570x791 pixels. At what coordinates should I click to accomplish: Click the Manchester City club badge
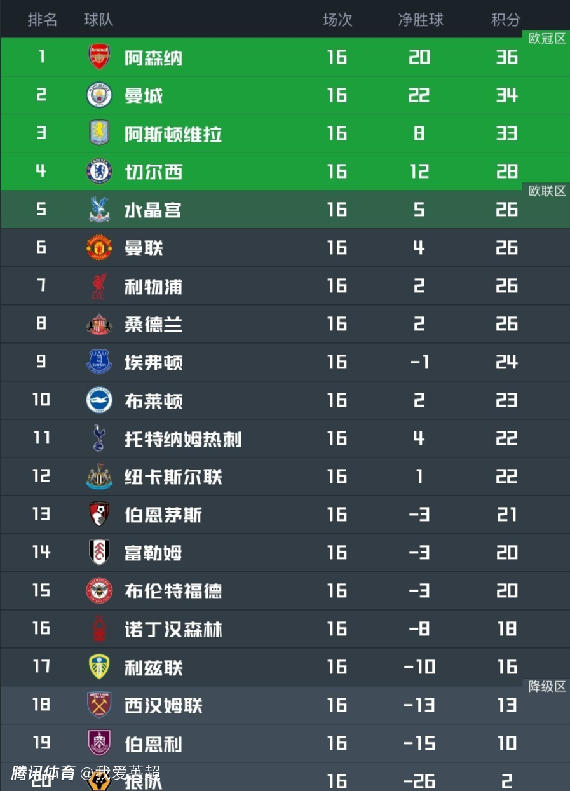click(x=99, y=95)
